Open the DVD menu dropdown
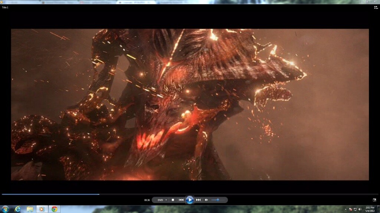The image size is (380, 213). click(x=162, y=200)
